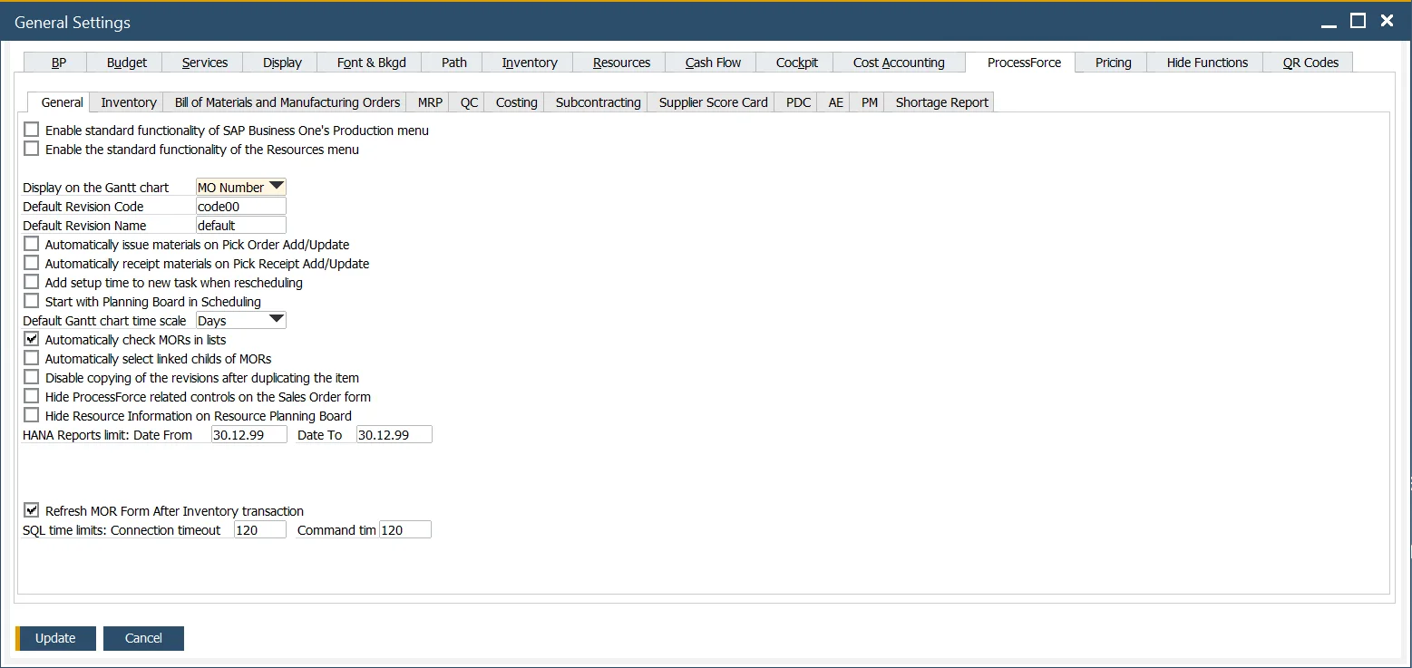Uncheck Automatically check MORs in lists
The height and width of the screenshot is (668, 1412).
[32, 339]
